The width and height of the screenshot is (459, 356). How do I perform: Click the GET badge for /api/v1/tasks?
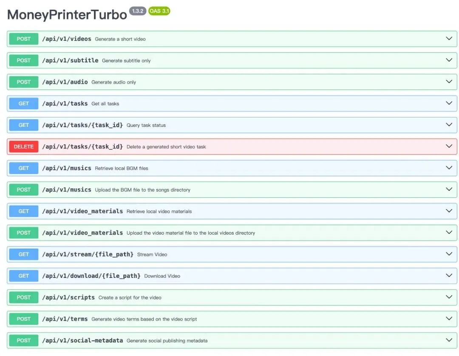pos(24,104)
